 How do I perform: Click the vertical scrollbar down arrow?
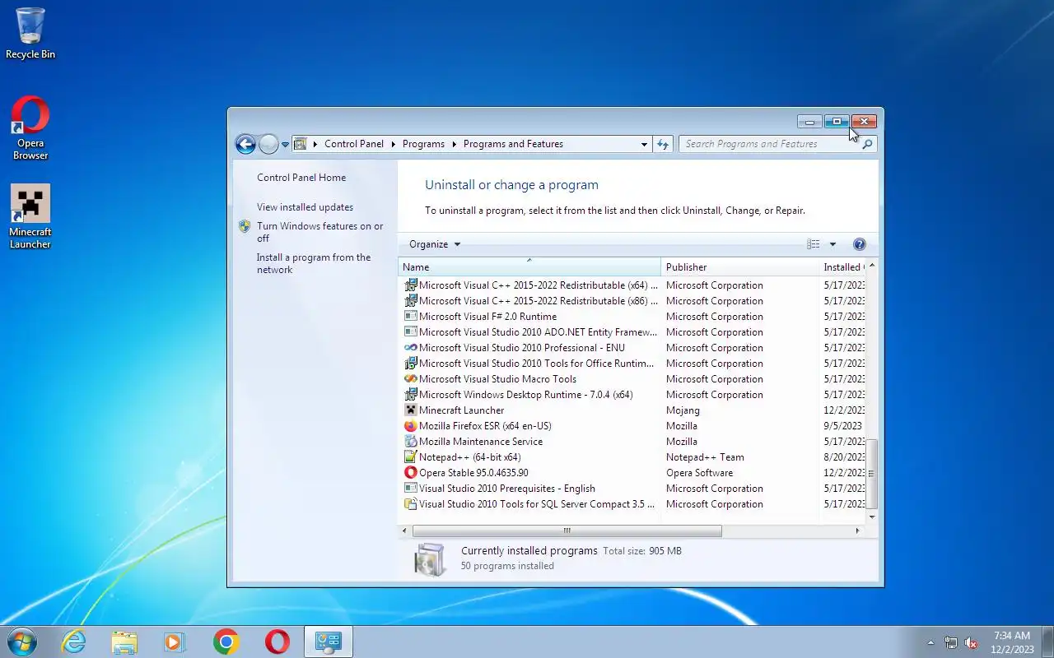coord(872,517)
